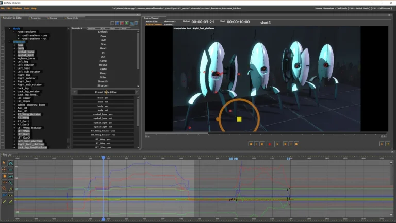This screenshot has height=223, width=396.
Task: Jump to the first frame with rewind button
Action: 251,144
